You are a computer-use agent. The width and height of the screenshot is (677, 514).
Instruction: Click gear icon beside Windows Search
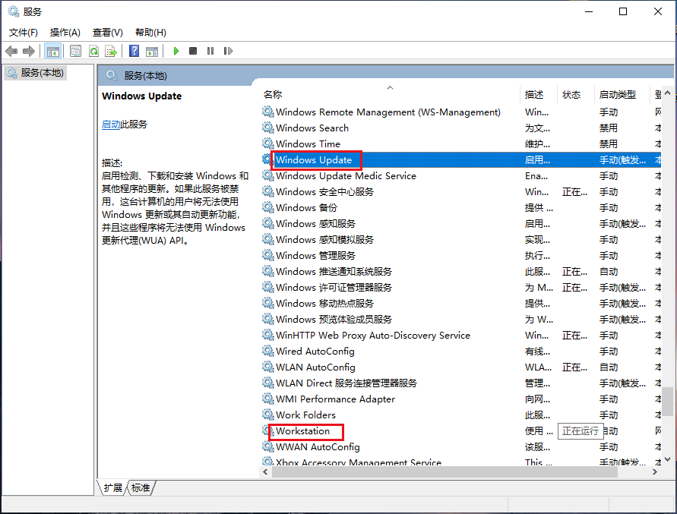click(268, 128)
